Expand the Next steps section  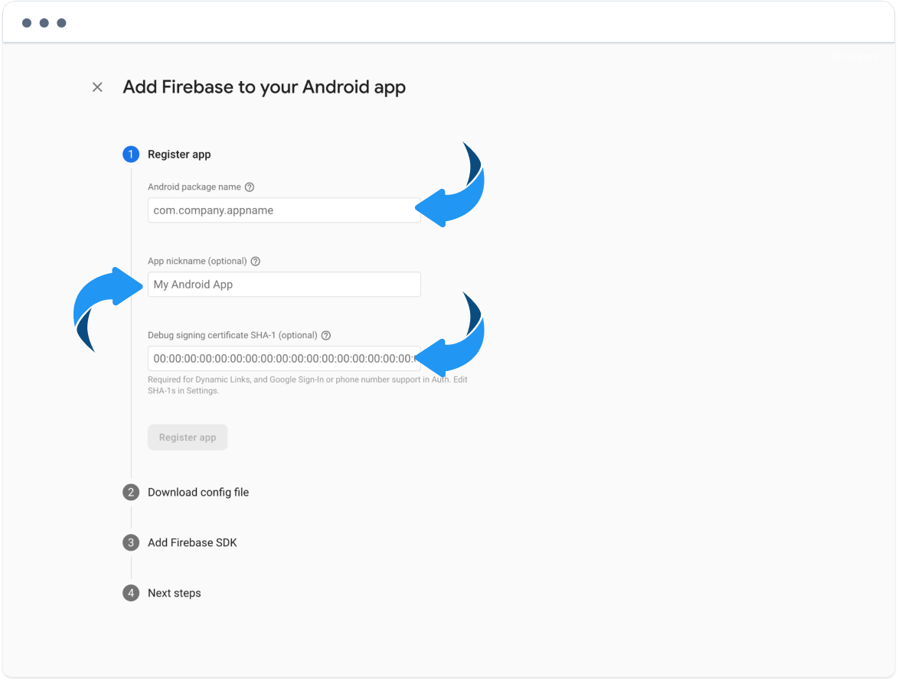point(174,593)
